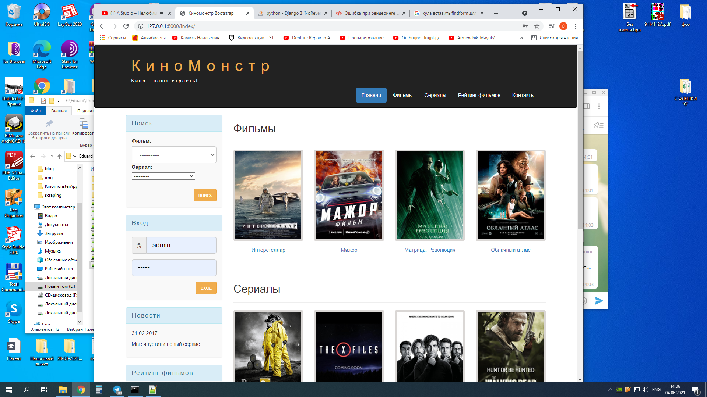This screenshot has height=397, width=707.
Task: Open the Chrome tab search dropdown arrow
Action: coord(525,13)
